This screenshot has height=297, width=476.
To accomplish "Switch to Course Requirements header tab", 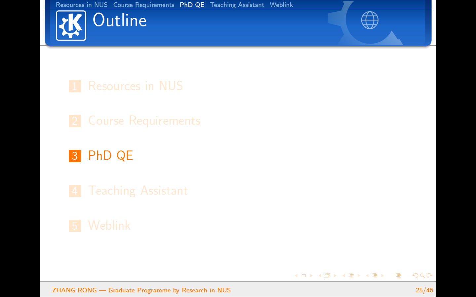I will point(143,5).
